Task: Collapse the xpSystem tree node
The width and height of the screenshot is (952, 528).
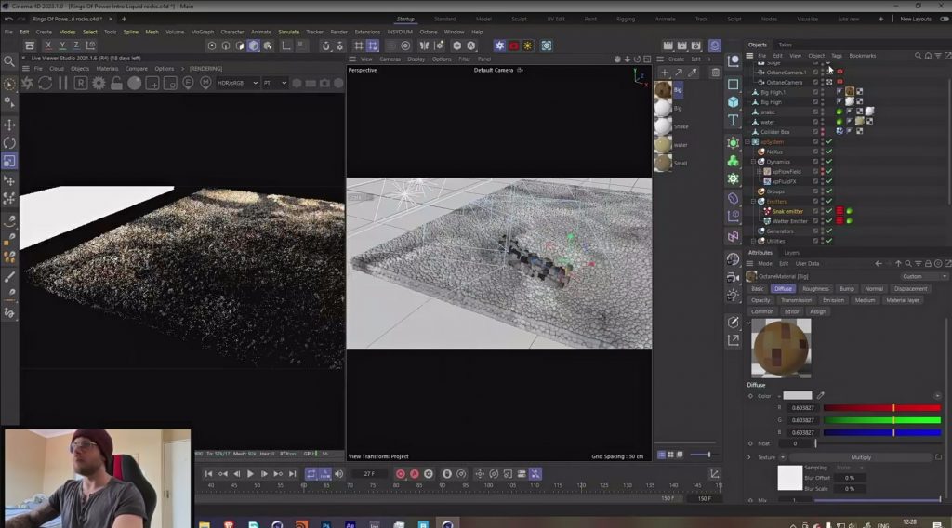Action: (748, 142)
